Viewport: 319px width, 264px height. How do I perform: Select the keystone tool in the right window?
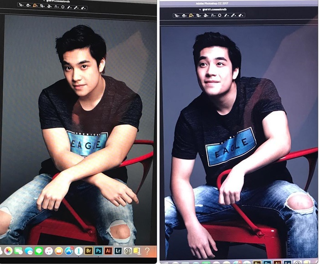(212, 15)
